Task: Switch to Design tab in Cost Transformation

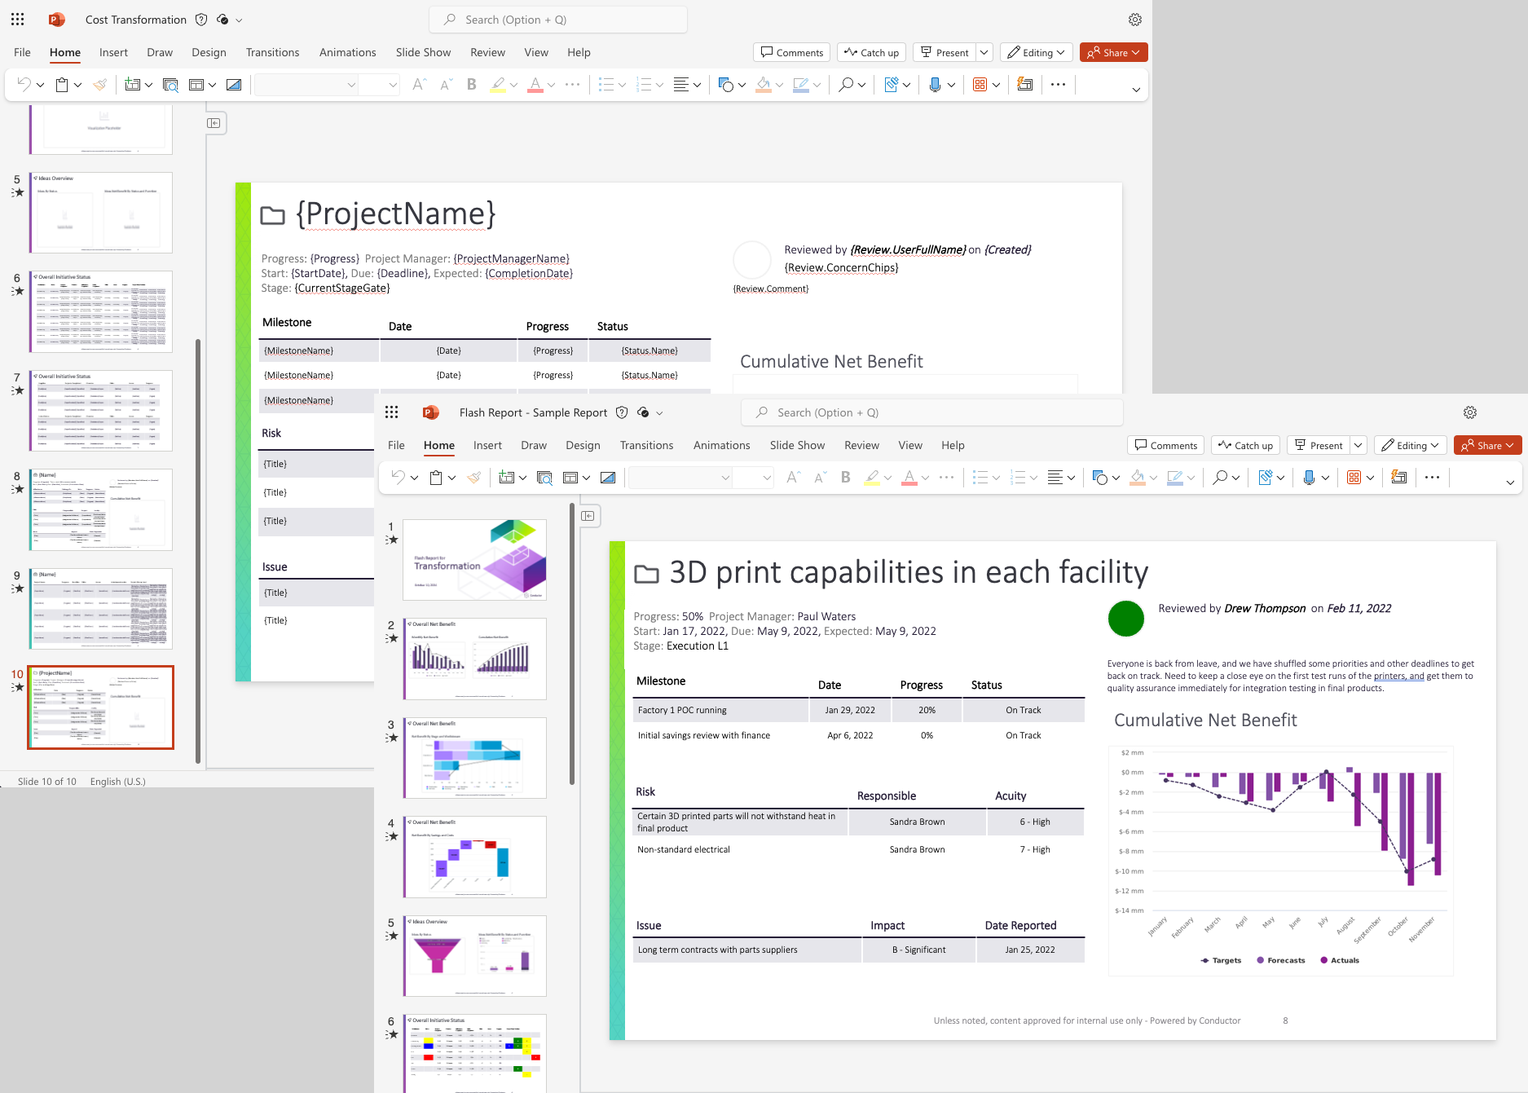Action: [x=209, y=52]
